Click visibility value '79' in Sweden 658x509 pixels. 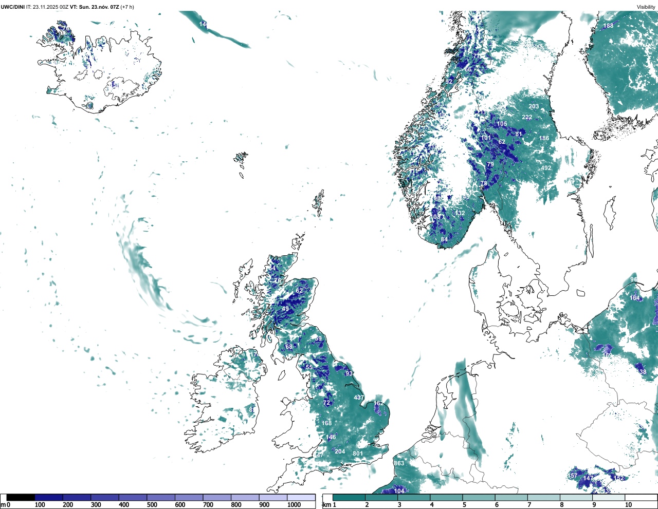[x=490, y=165]
